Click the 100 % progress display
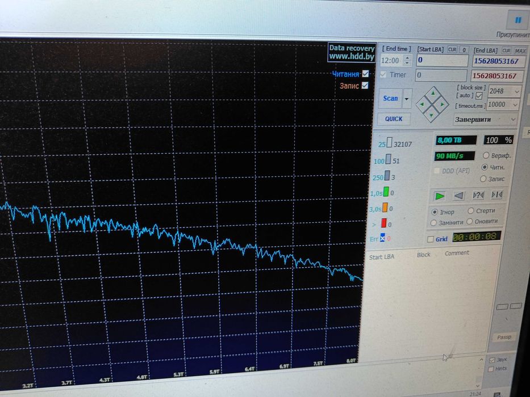Viewport: 530px width, 397px height. pos(499,140)
